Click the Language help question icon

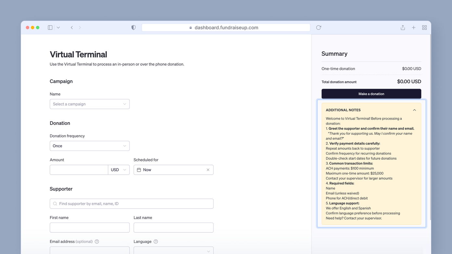click(156, 241)
